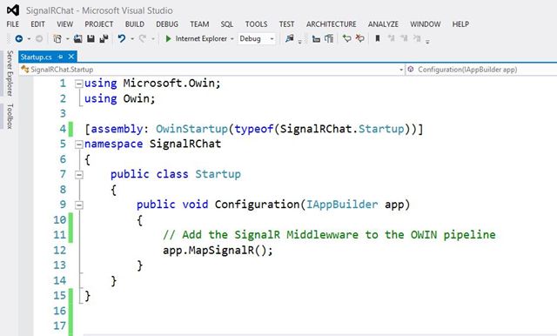Open the TEAM menu
Viewport: 557px width, 336px height.
click(199, 24)
